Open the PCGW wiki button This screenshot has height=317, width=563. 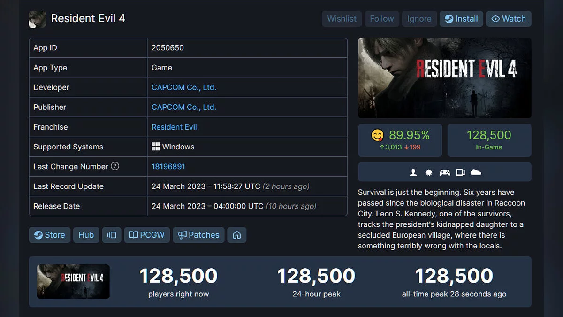click(147, 235)
